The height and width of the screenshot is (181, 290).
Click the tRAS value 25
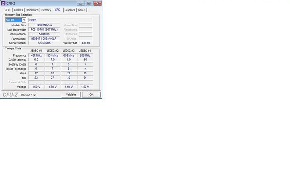click(85, 73)
